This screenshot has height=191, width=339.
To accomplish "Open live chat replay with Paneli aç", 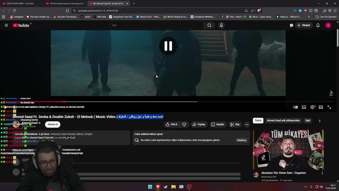I will 242,140.
